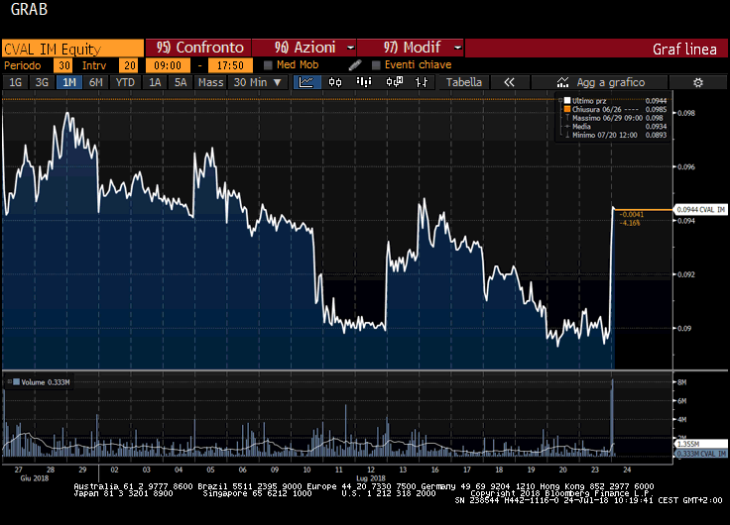Click the 0.096 price axis label

[686, 167]
